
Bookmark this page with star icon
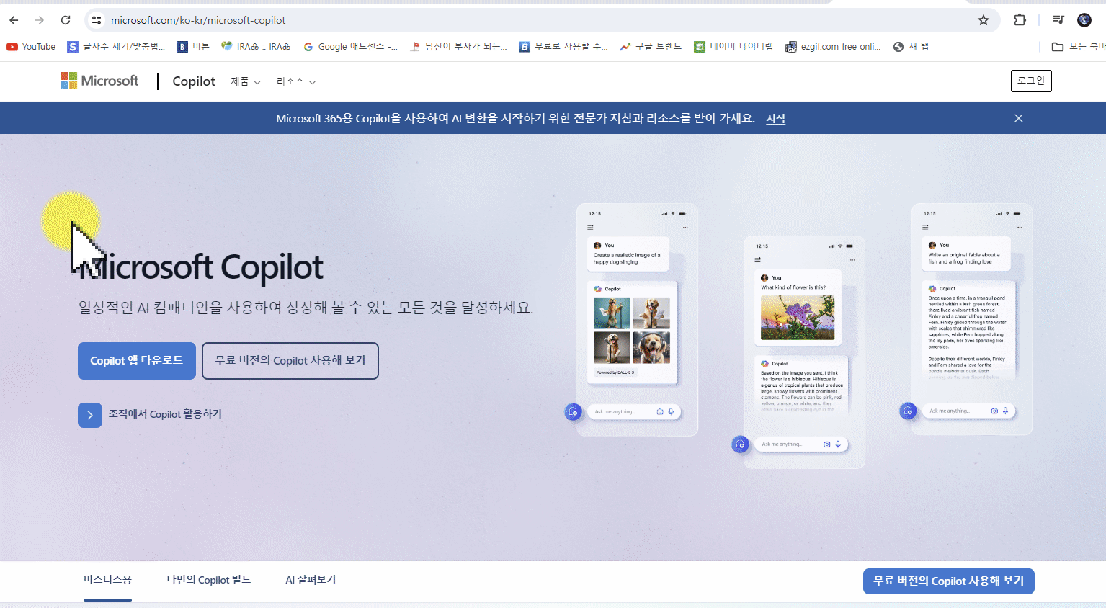pos(984,20)
